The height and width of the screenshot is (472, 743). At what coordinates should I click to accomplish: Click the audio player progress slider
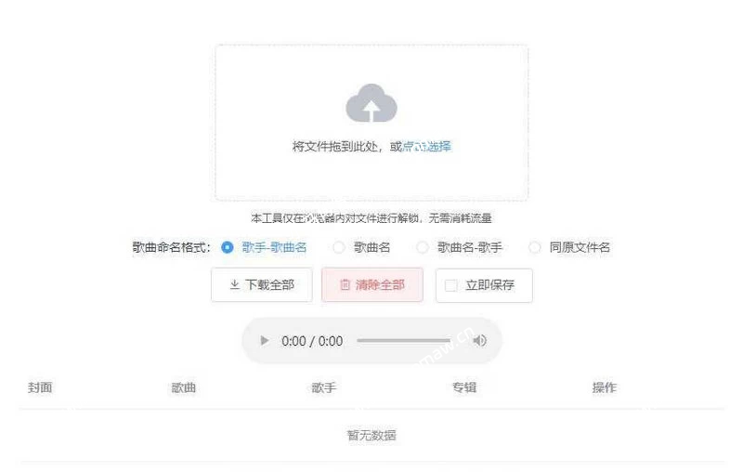point(403,341)
